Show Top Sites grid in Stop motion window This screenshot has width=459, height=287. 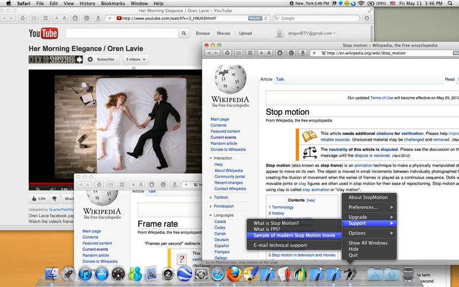[239, 53]
